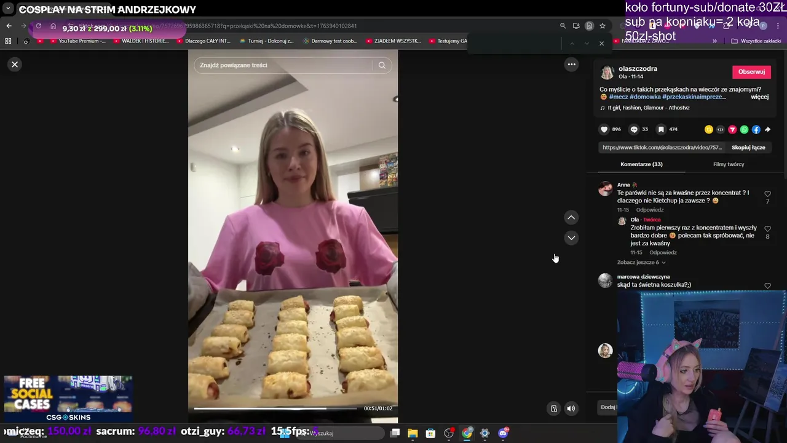Open hashtag #przekaskinaimpreze
The image size is (787, 443).
(x=694, y=97)
